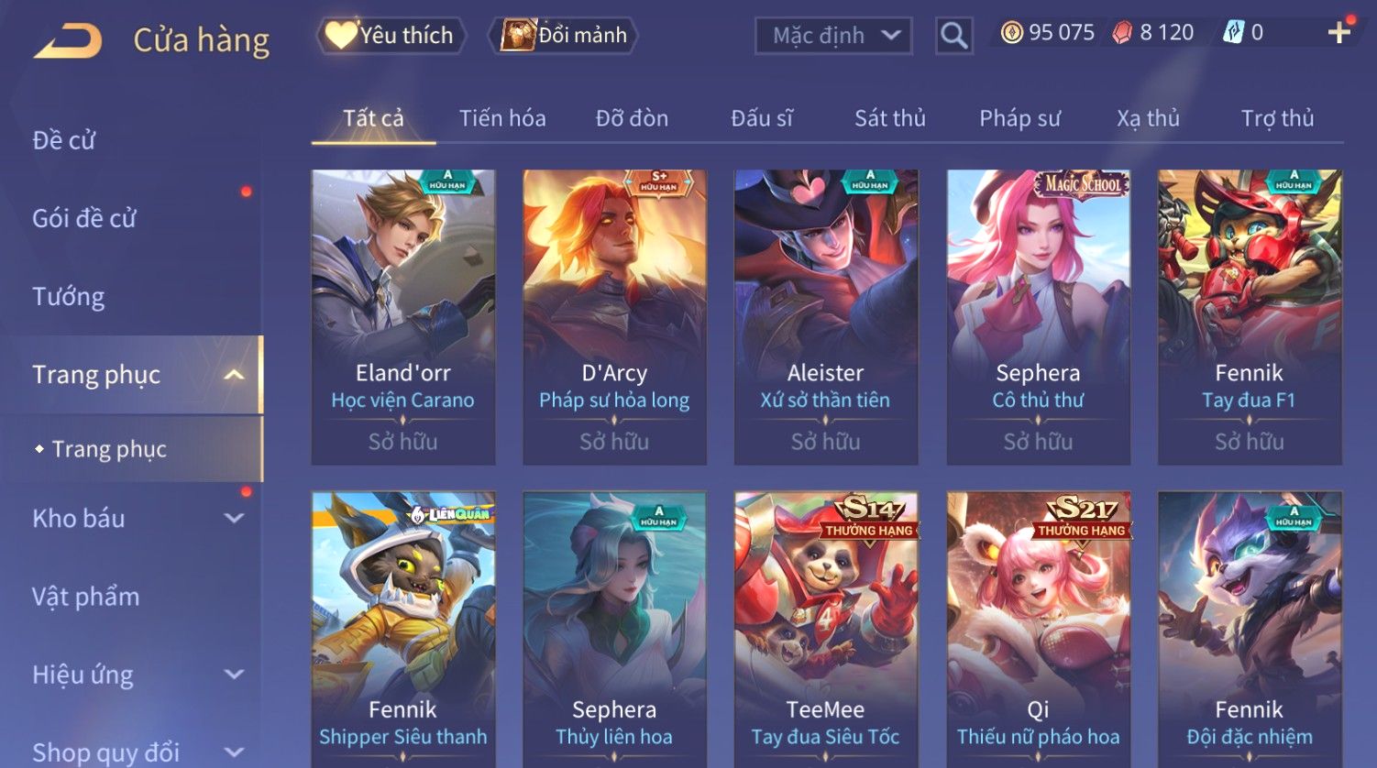Open TeeMee Tay đua Siêu Tốc skin
The width and height of the screenshot is (1377, 768).
(x=825, y=630)
